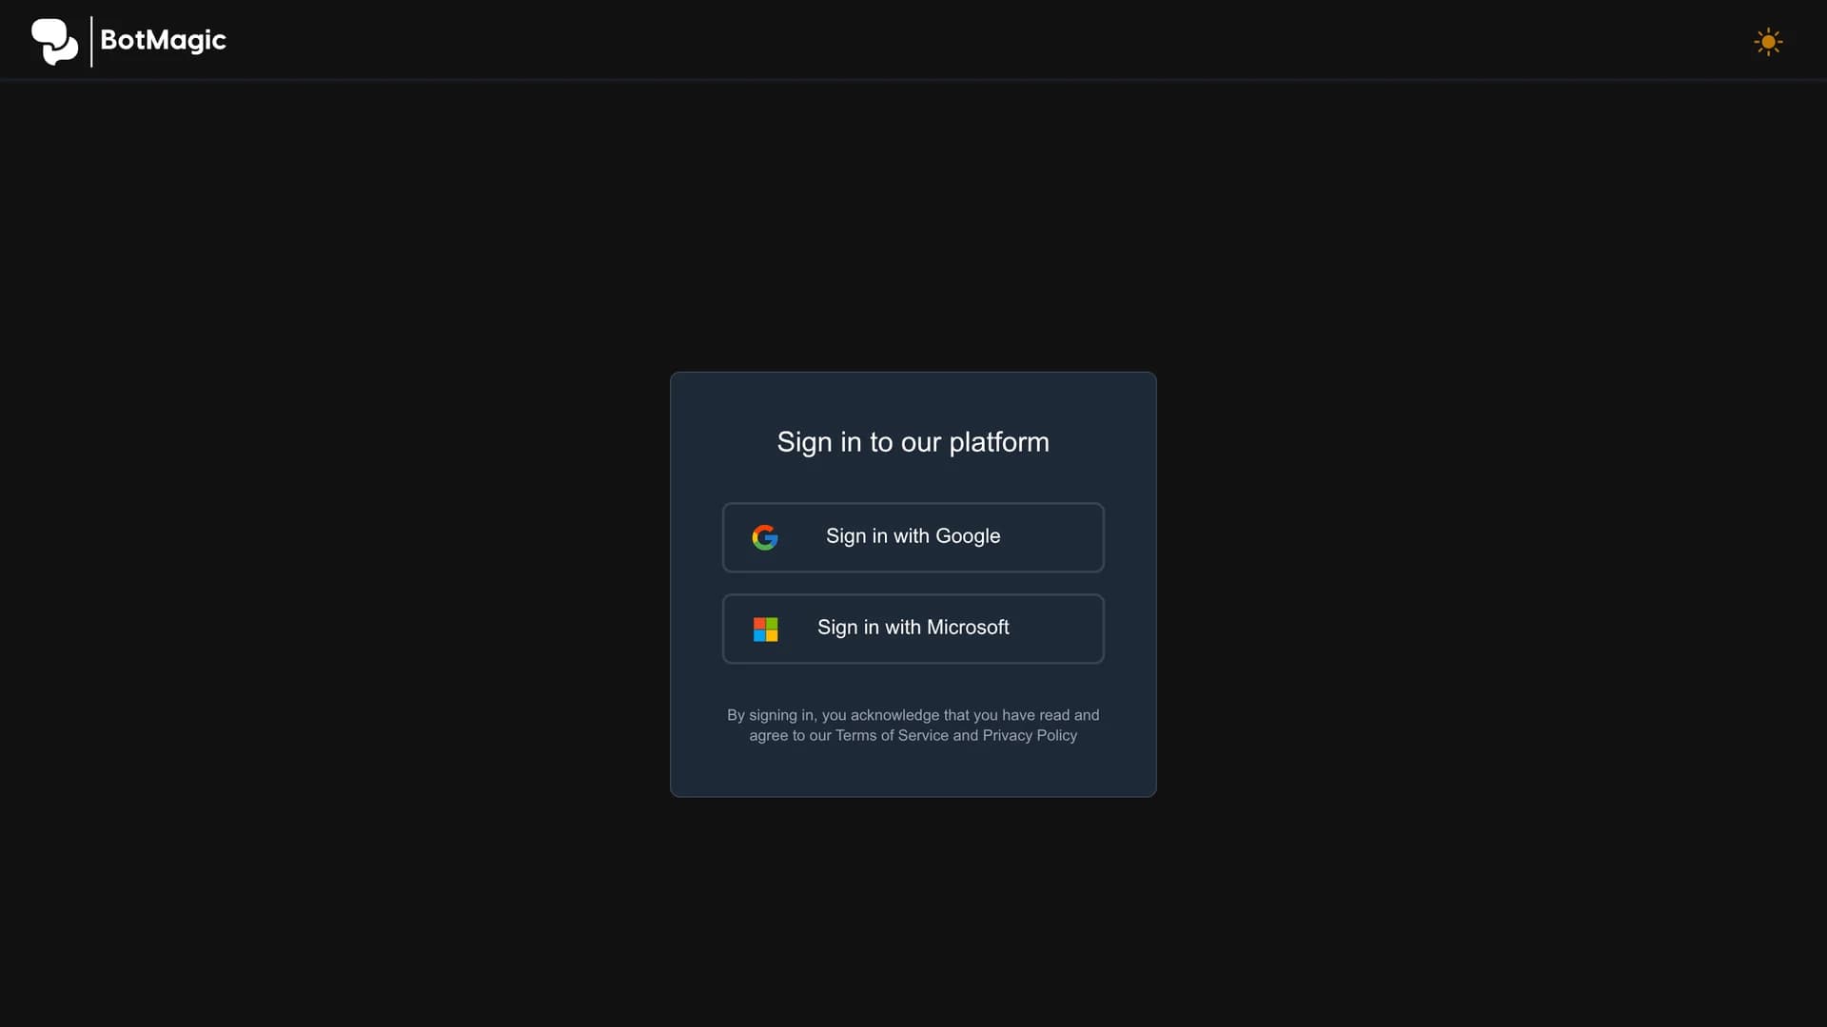The height and width of the screenshot is (1027, 1827).
Task: Toggle light mode with the sun icon
Action: click(1768, 42)
